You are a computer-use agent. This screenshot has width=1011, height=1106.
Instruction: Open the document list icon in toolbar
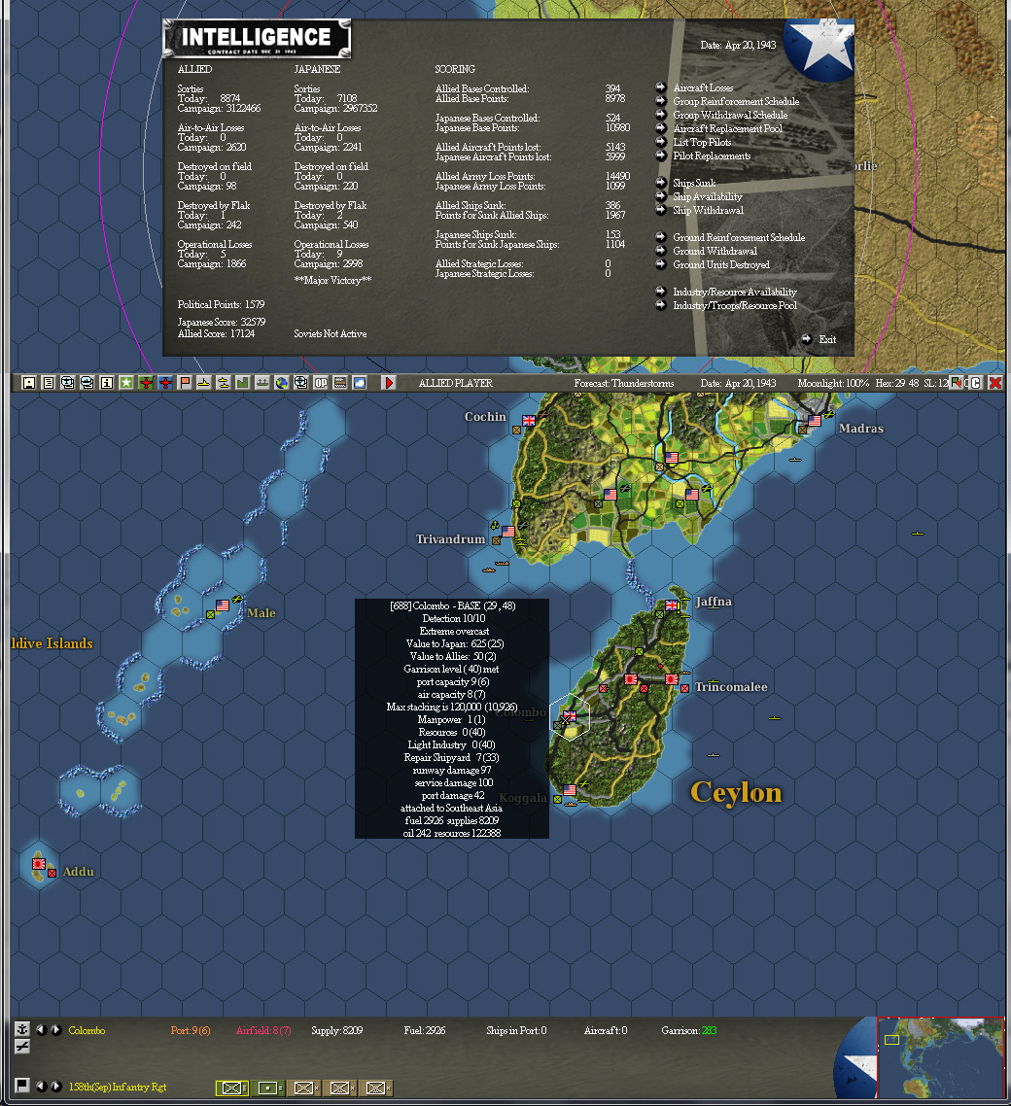point(49,383)
